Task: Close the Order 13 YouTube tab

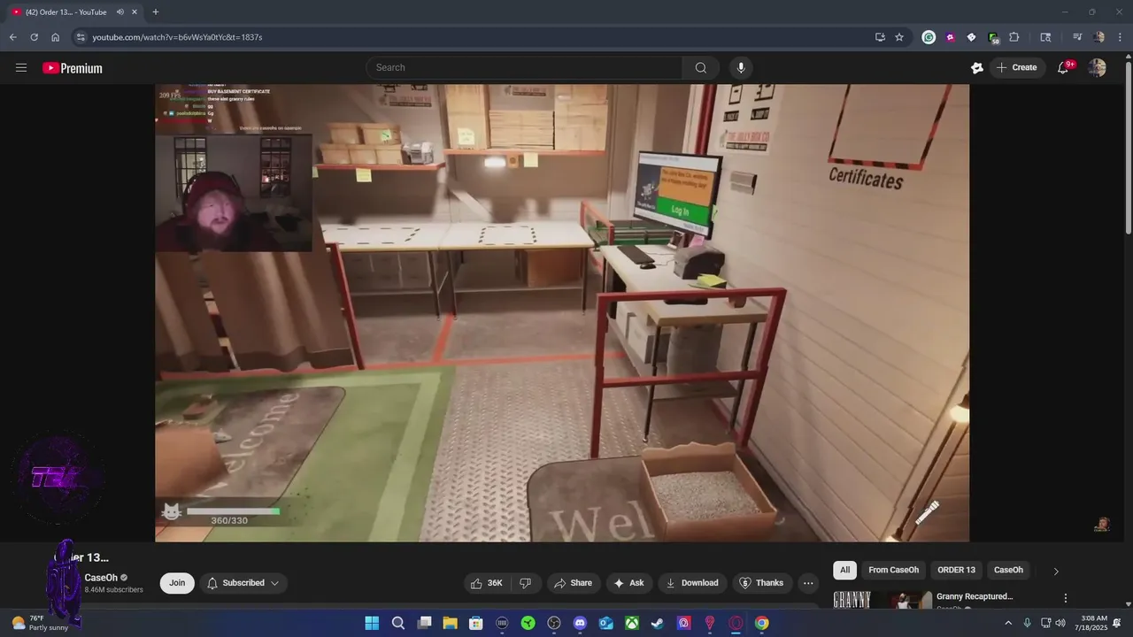Action: pos(135,12)
